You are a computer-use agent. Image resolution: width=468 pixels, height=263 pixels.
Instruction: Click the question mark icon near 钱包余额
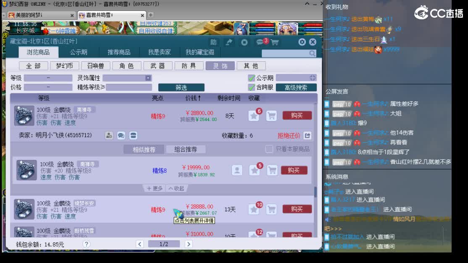coord(86,244)
